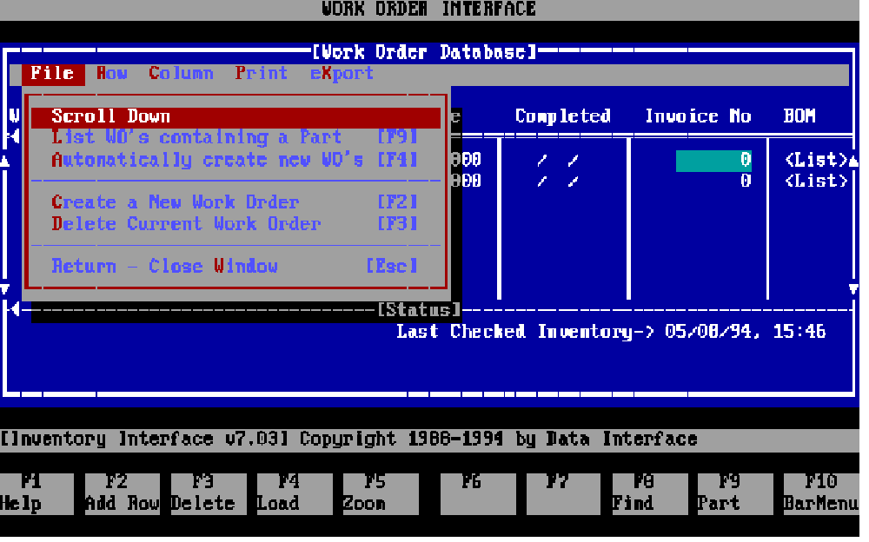Click right scrollbar up arrow
The height and width of the screenshot is (542, 869).
(853, 162)
